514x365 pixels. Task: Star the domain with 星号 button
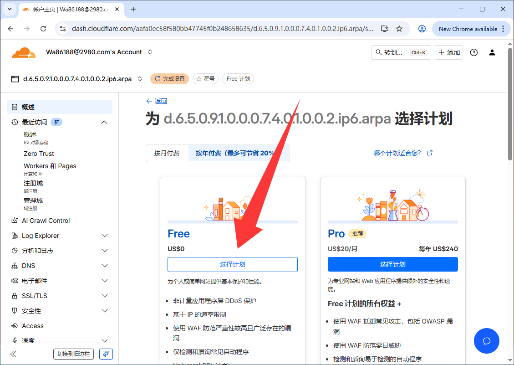coord(205,79)
